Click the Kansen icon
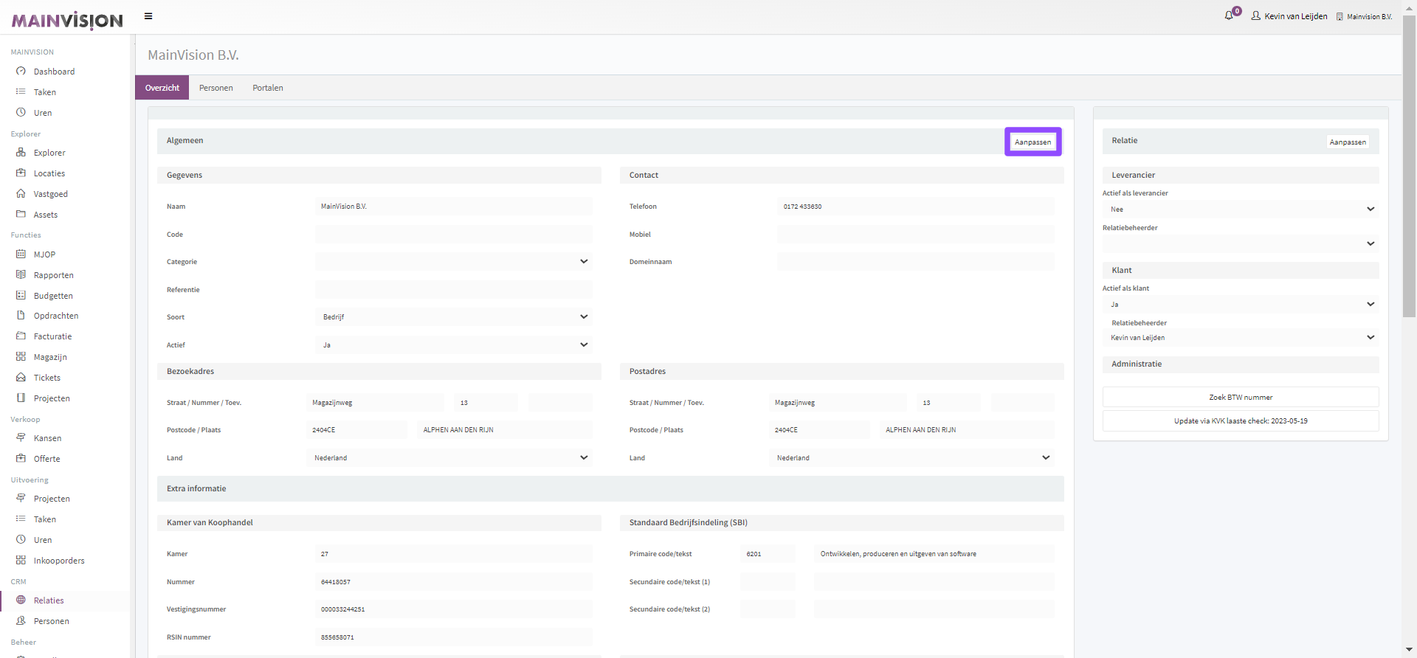 coord(21,438)
